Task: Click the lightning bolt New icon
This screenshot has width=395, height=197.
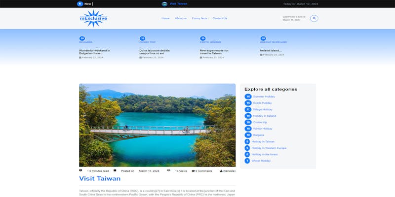Action: pos(80,4)
